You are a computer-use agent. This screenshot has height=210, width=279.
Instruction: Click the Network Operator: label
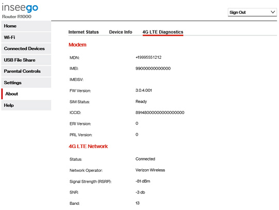86,170
